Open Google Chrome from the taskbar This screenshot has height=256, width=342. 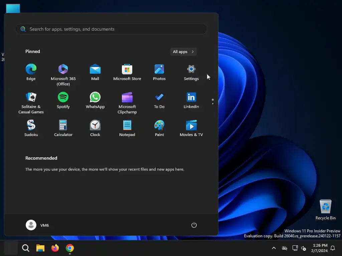click(x=70, y=248)
